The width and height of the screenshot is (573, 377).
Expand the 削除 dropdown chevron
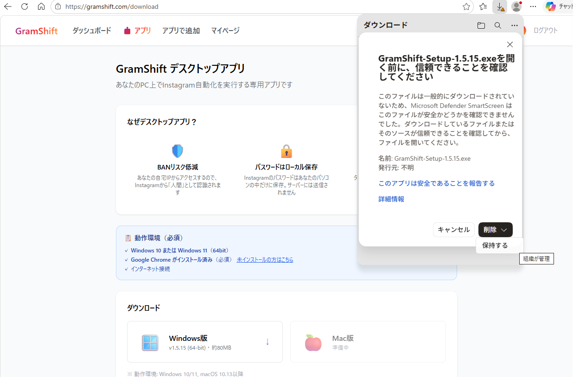tap(504, 230)
